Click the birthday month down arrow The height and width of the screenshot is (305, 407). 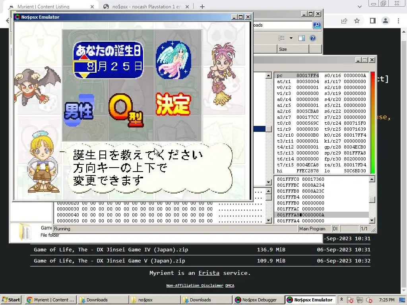pyautogui.click(x=85, y=75)
